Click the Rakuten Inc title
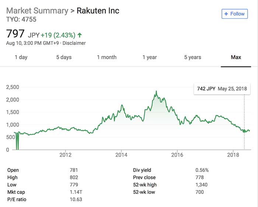This screenshot has height=207, width=258. tap(98, 10)
